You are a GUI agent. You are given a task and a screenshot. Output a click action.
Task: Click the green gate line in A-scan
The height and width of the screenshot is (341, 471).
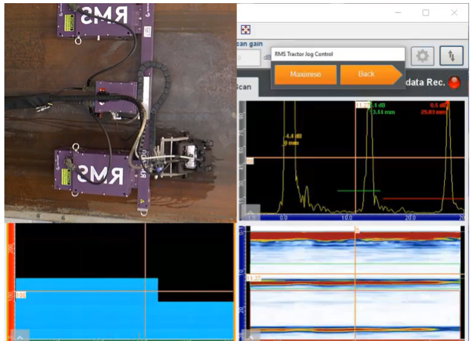pyautogui.click(x=359, y=190)
